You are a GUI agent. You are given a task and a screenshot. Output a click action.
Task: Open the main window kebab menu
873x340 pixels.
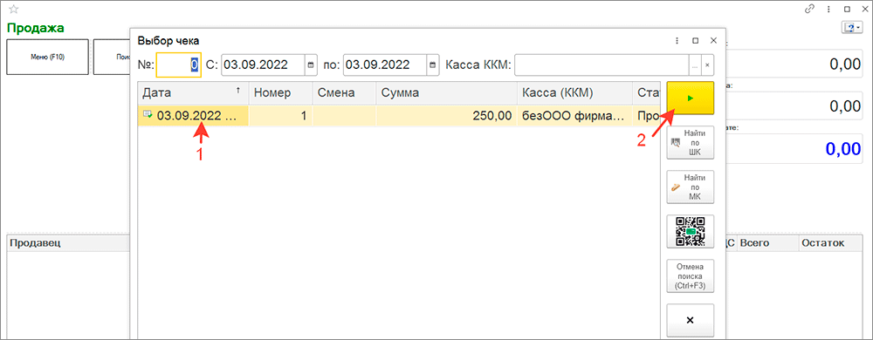[829, 9]
